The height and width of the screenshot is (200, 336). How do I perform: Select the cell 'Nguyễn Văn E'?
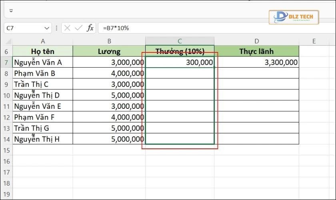[x=43, y=106]
